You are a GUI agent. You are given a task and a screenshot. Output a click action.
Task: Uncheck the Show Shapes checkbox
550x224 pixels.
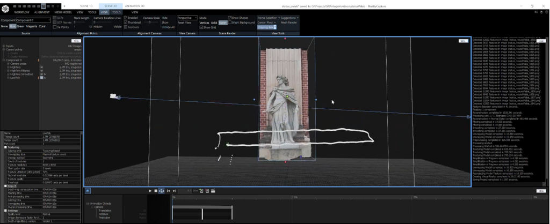(x=230, y=18)
